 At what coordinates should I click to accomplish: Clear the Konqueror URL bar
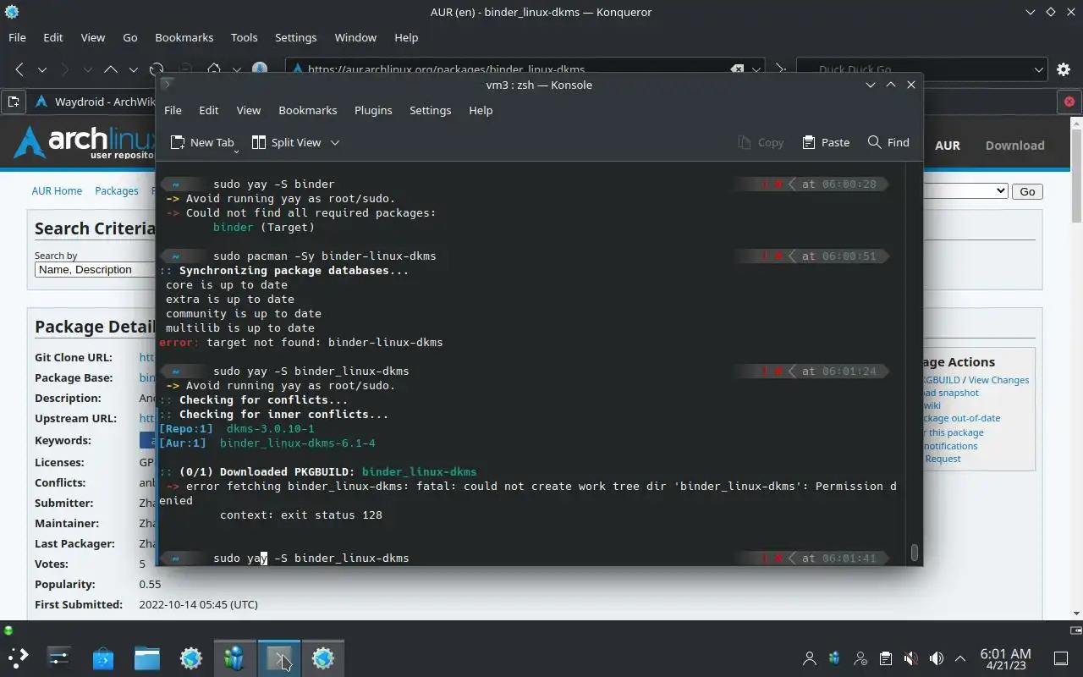(x=738, y=69)
